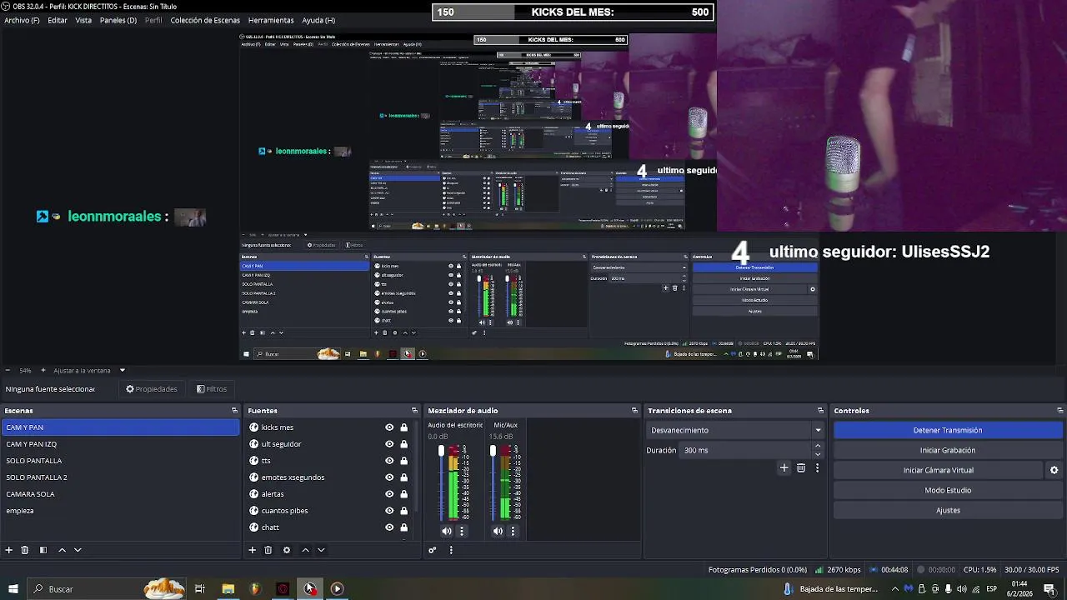This screenshot has width=1067, height=600.
Task: Open Colección de Escenas menu
Action: pyautogui.click(x=205, y=20)
